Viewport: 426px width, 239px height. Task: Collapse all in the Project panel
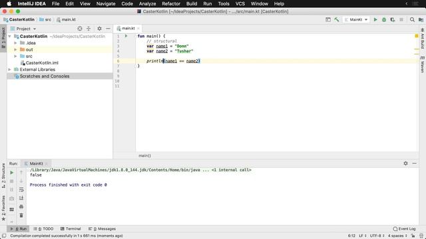(x=89, y=29)
